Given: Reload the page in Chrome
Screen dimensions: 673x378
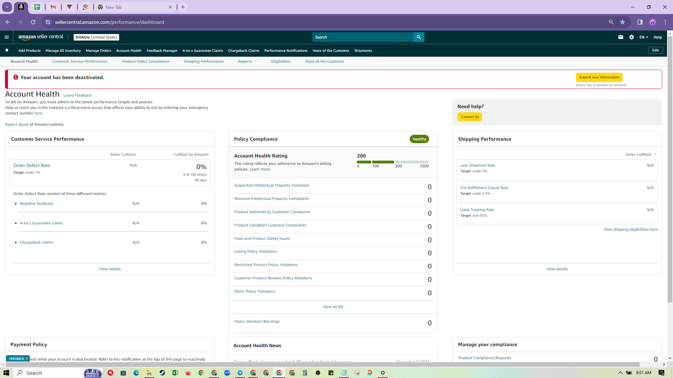Looking at the screenshot, I should [33, 22].
